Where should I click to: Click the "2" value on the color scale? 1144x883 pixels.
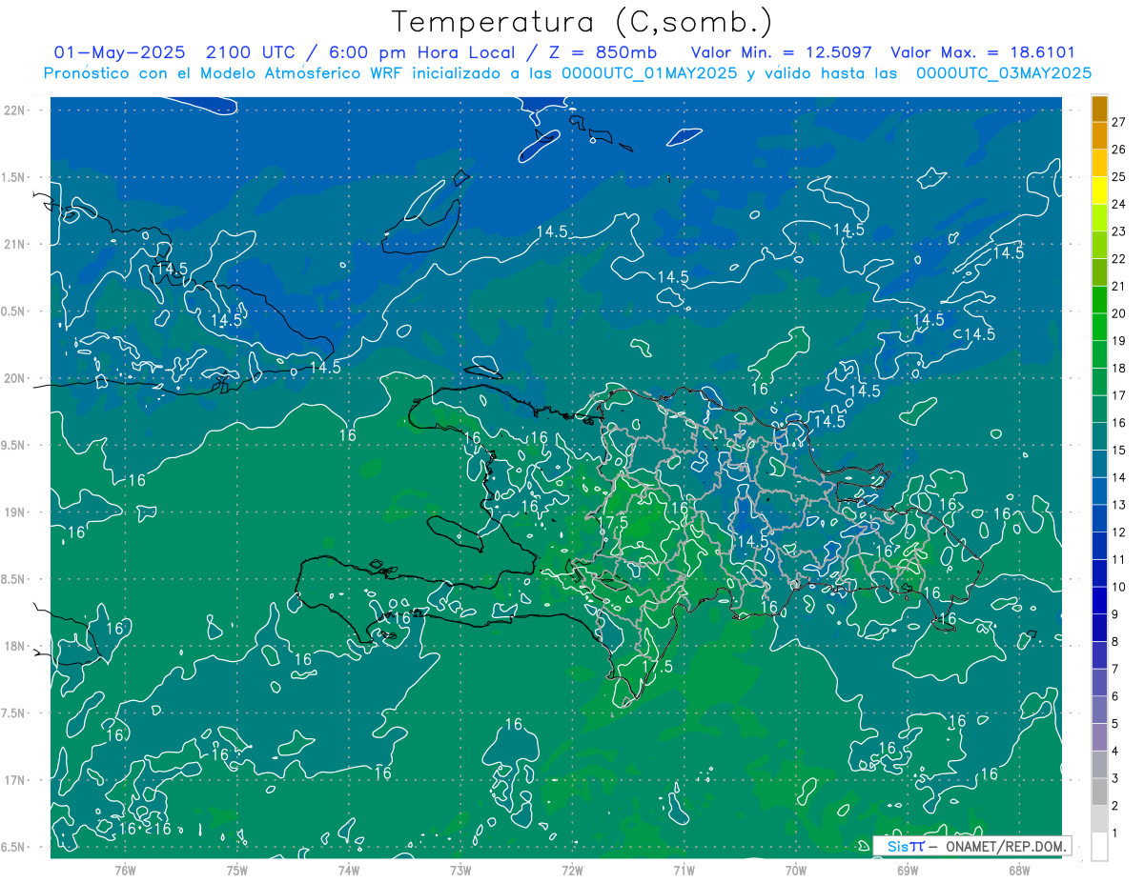tap(1115, 806)
